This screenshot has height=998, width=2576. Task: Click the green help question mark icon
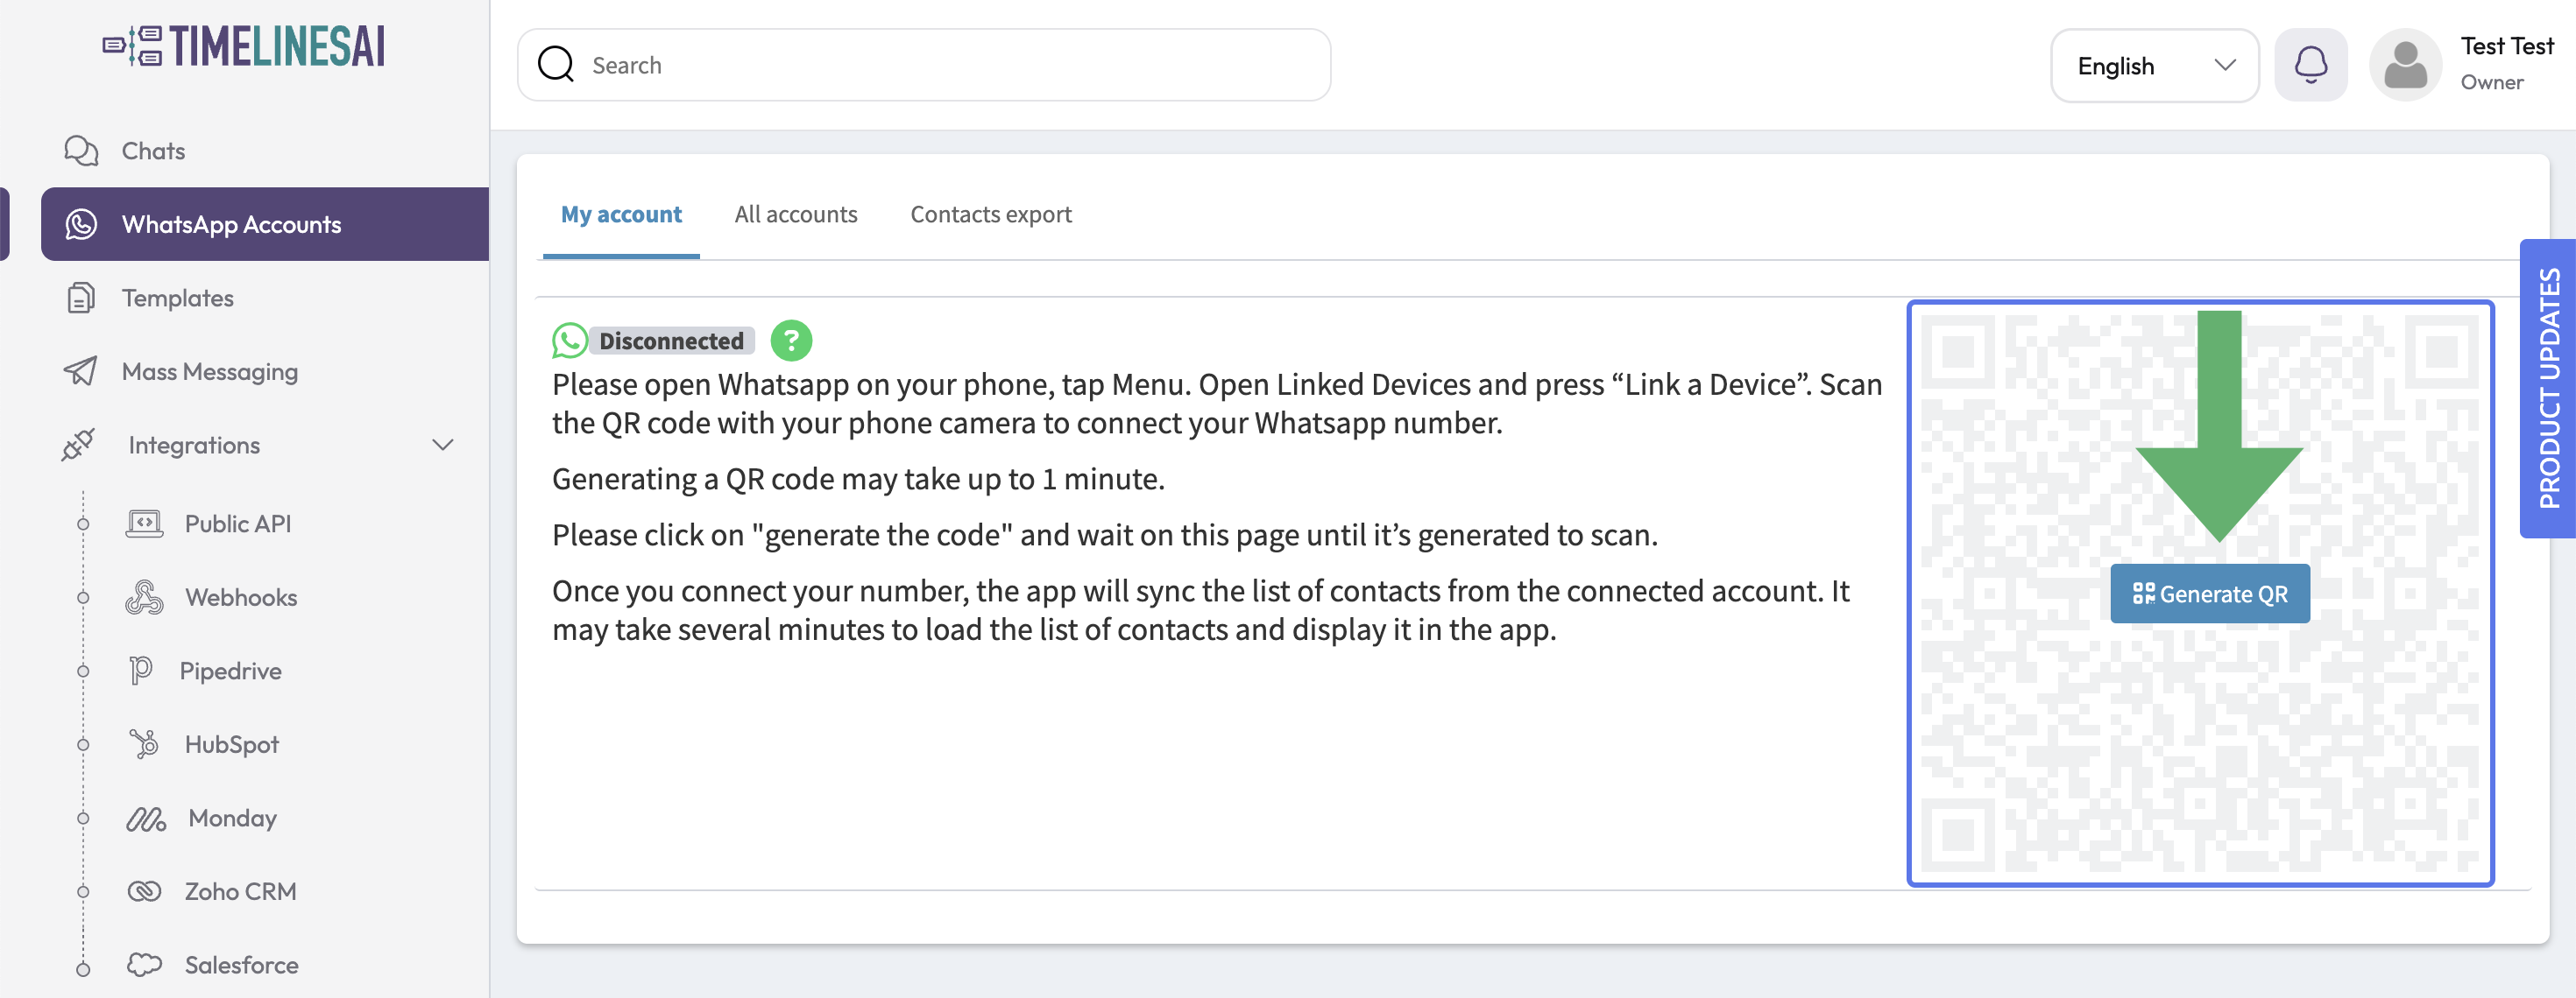point(791,341)
